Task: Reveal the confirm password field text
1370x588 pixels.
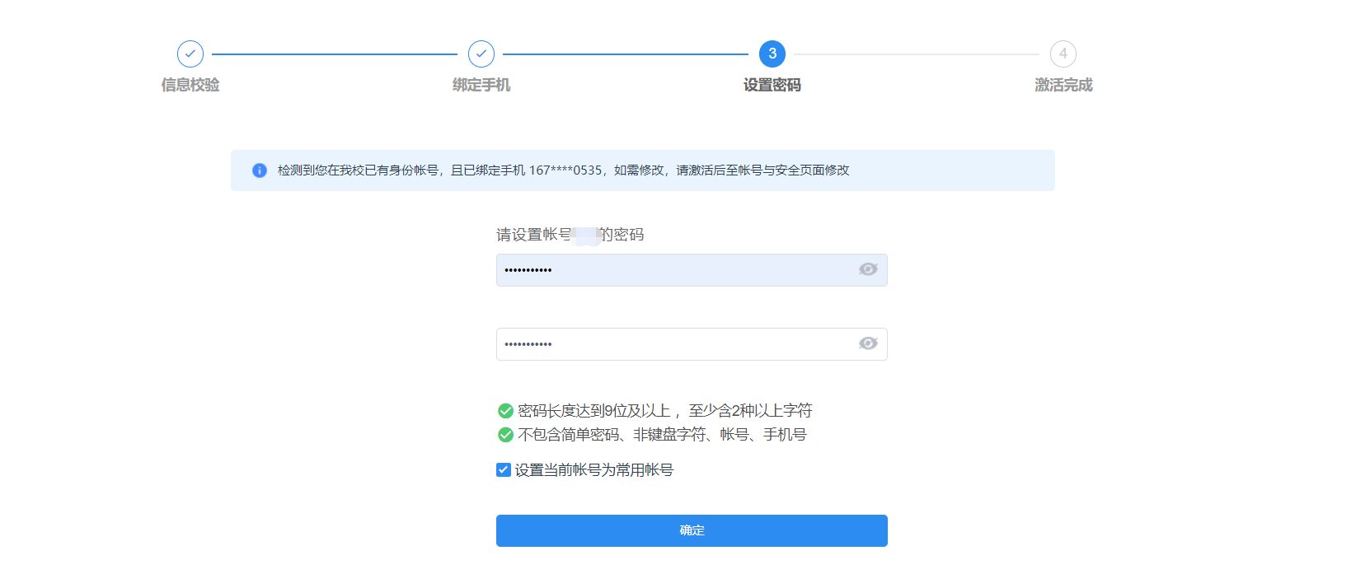Action: point(868,344)
